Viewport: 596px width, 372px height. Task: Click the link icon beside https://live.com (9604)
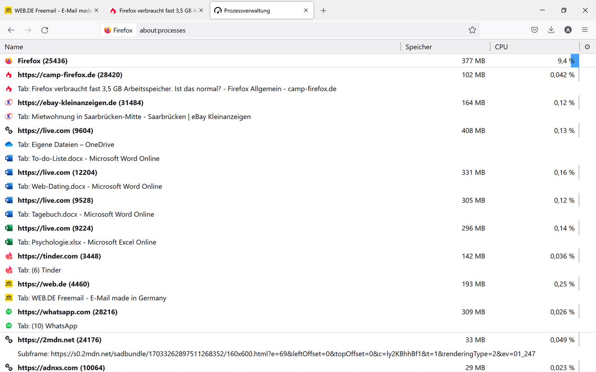point(8,131)
